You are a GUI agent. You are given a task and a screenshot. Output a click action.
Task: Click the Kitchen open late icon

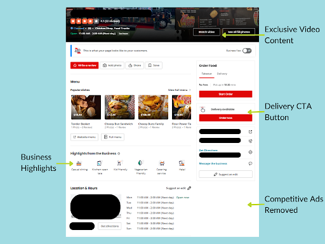99,163
